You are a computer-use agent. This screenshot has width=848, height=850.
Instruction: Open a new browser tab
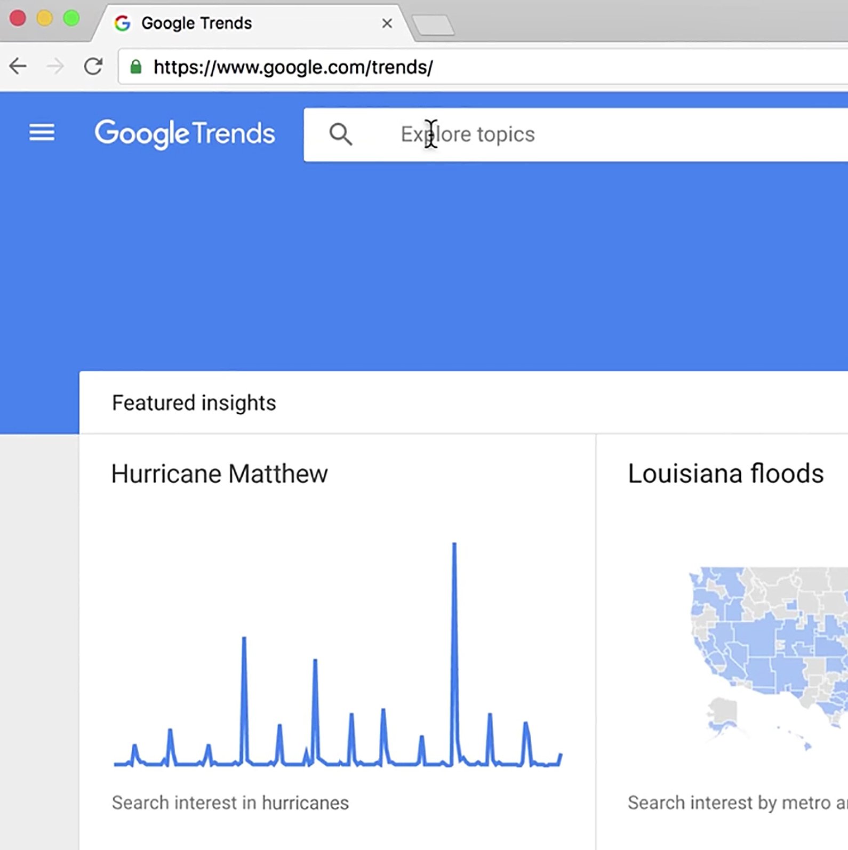point(434,25)
